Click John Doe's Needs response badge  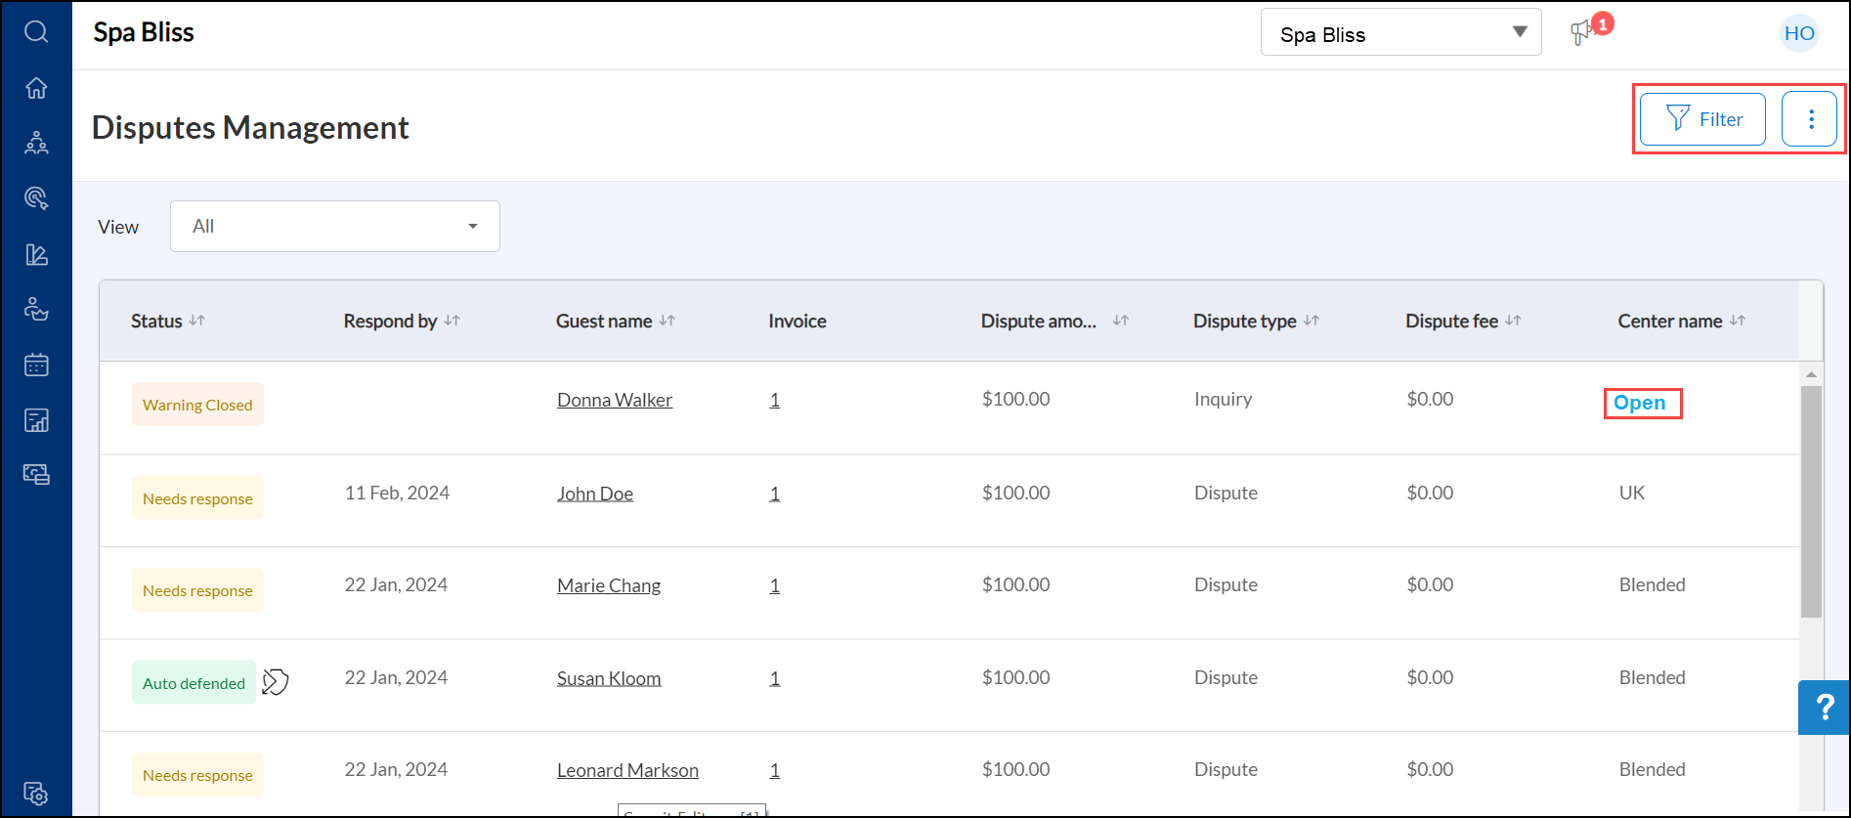click(197, 498)
